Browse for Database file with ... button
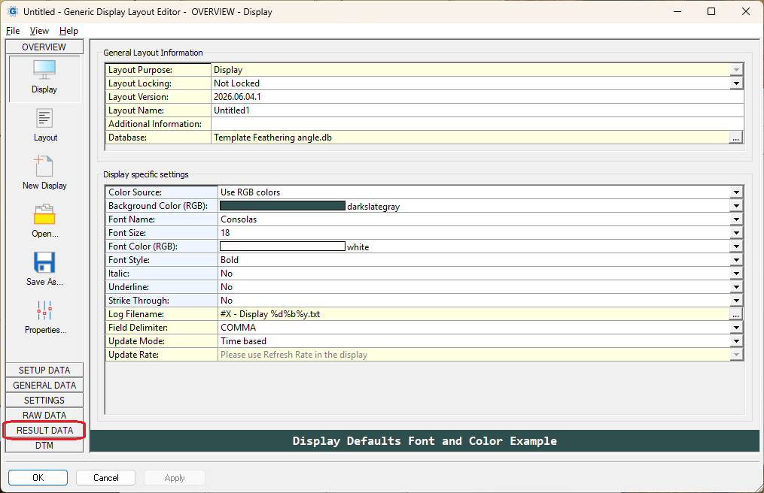Viewport: 764px width, 493px height. point(735,138)
